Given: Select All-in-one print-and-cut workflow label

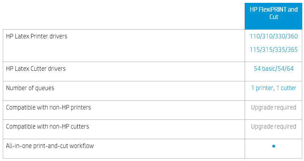Looking at the screenshot, I should [50, 146].
